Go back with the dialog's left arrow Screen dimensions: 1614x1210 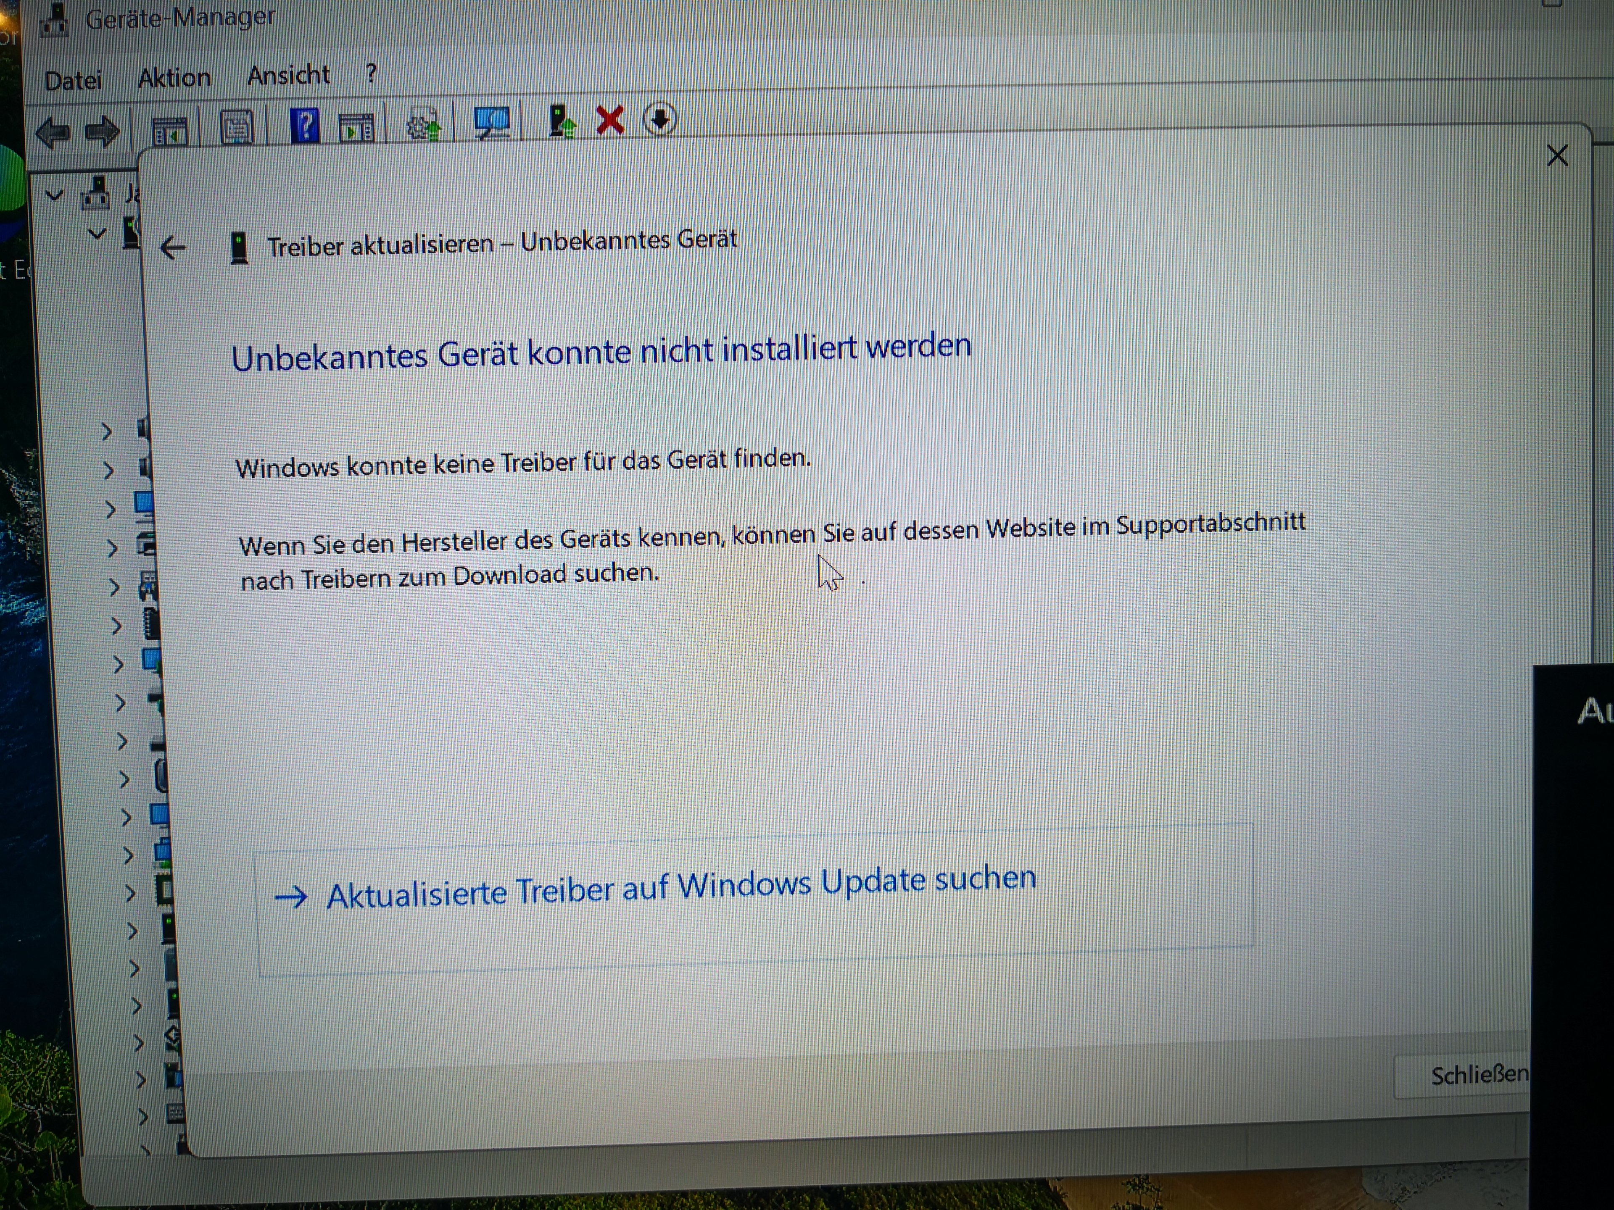tap(173, 248)
